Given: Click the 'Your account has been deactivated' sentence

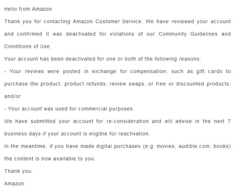Looking at the screenshot, I should point(103,59).
